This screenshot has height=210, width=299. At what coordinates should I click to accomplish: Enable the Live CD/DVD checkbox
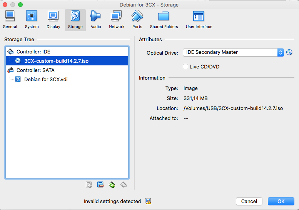(x=185, y=67)
